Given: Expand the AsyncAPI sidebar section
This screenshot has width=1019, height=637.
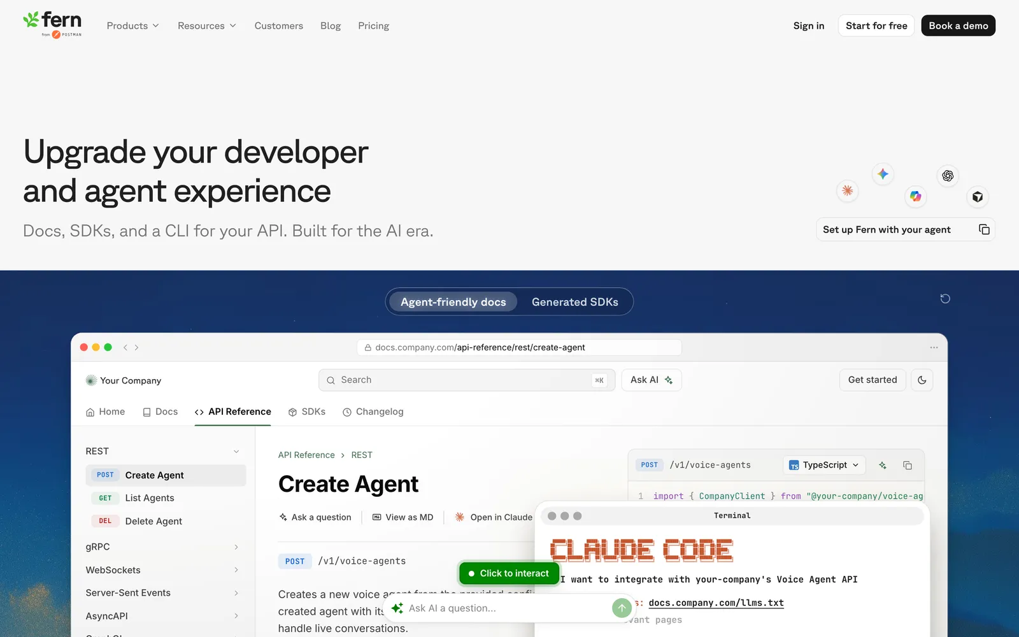Looking at the screenshot, I should [x=236, y=616].
